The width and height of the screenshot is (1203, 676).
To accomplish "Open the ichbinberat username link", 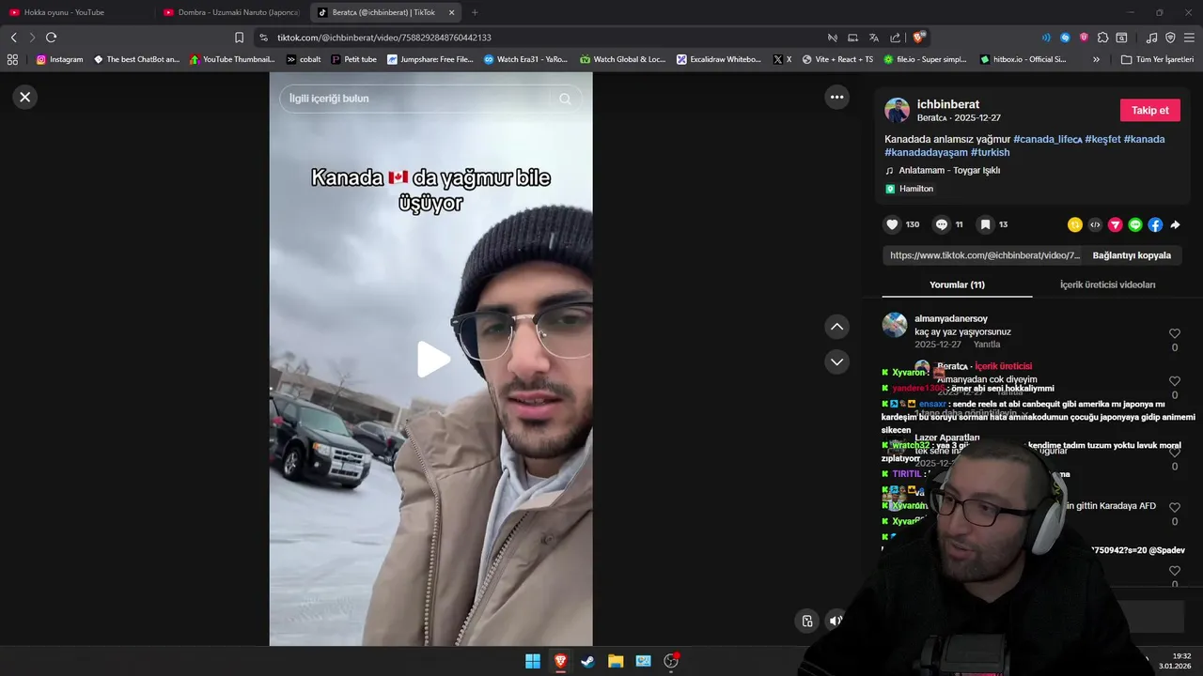I will 948,104.
